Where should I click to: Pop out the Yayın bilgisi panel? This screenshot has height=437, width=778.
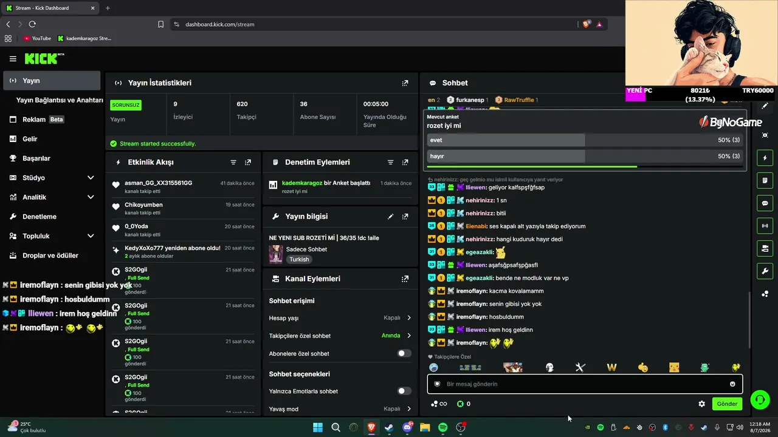(x=405, y=216)
